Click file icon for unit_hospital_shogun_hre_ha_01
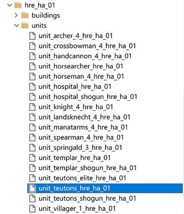 (x=33, y=97)
